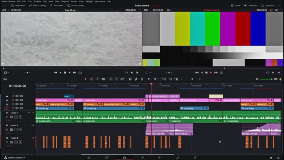
Task: Open the Effects Library panel
Action: [x=37, y=5]
